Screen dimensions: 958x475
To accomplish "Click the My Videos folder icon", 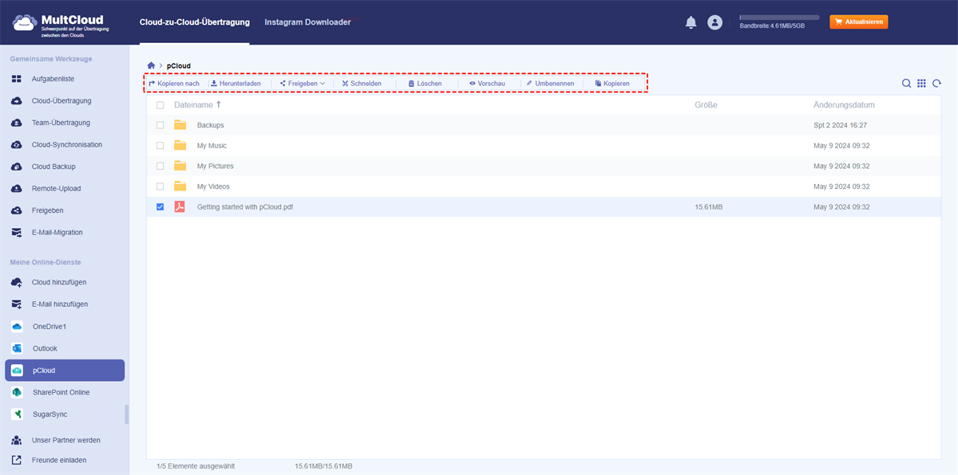I will pyautogui.click(x=180, y=186).
